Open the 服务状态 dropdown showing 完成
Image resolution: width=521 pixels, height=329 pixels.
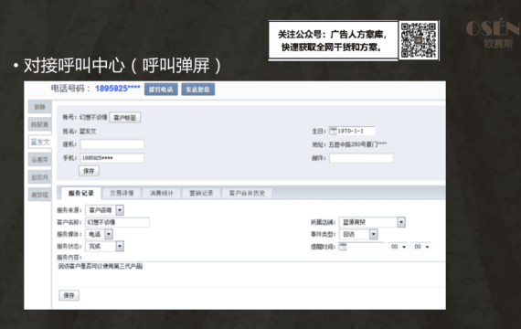[x=120, y=246]
